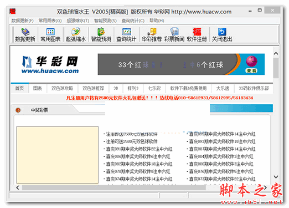Click the red 福 软件注册 icon
This screenshot has width=289, height=208.
click(197, 35)
